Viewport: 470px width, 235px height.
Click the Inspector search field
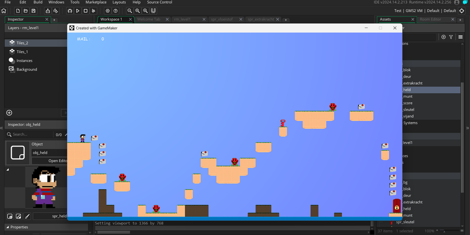click(x=29, y=134)
